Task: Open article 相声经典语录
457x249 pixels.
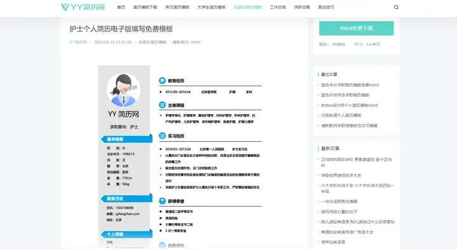Action: coord(333,242)
